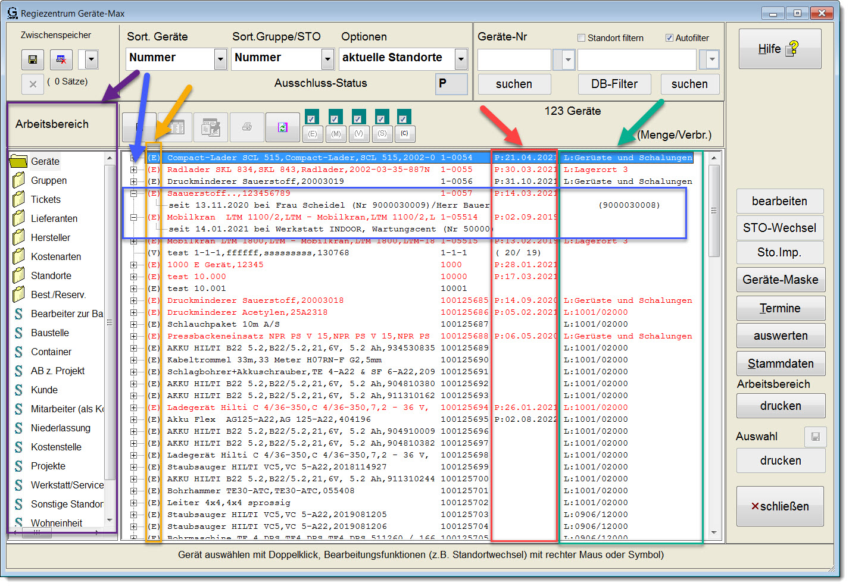
Task: Click the table list view toolbar icon
Action: coord(175,127)
